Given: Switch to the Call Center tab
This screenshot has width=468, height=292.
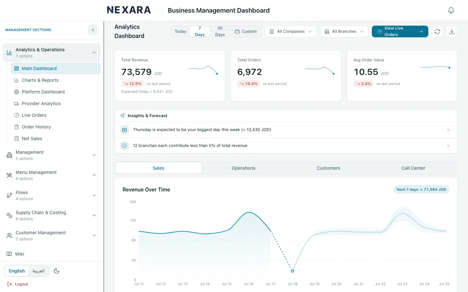Looking at the screenshot, I should click(x=413, y=168).
